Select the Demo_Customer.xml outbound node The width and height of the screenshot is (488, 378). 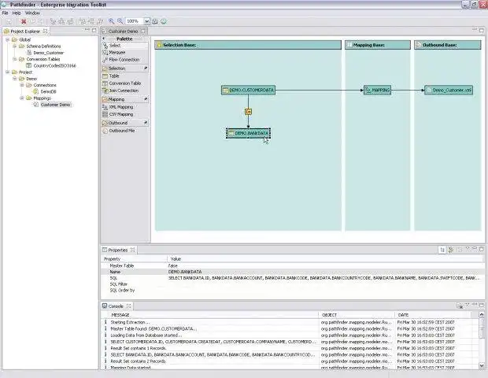tap(449, 91)
